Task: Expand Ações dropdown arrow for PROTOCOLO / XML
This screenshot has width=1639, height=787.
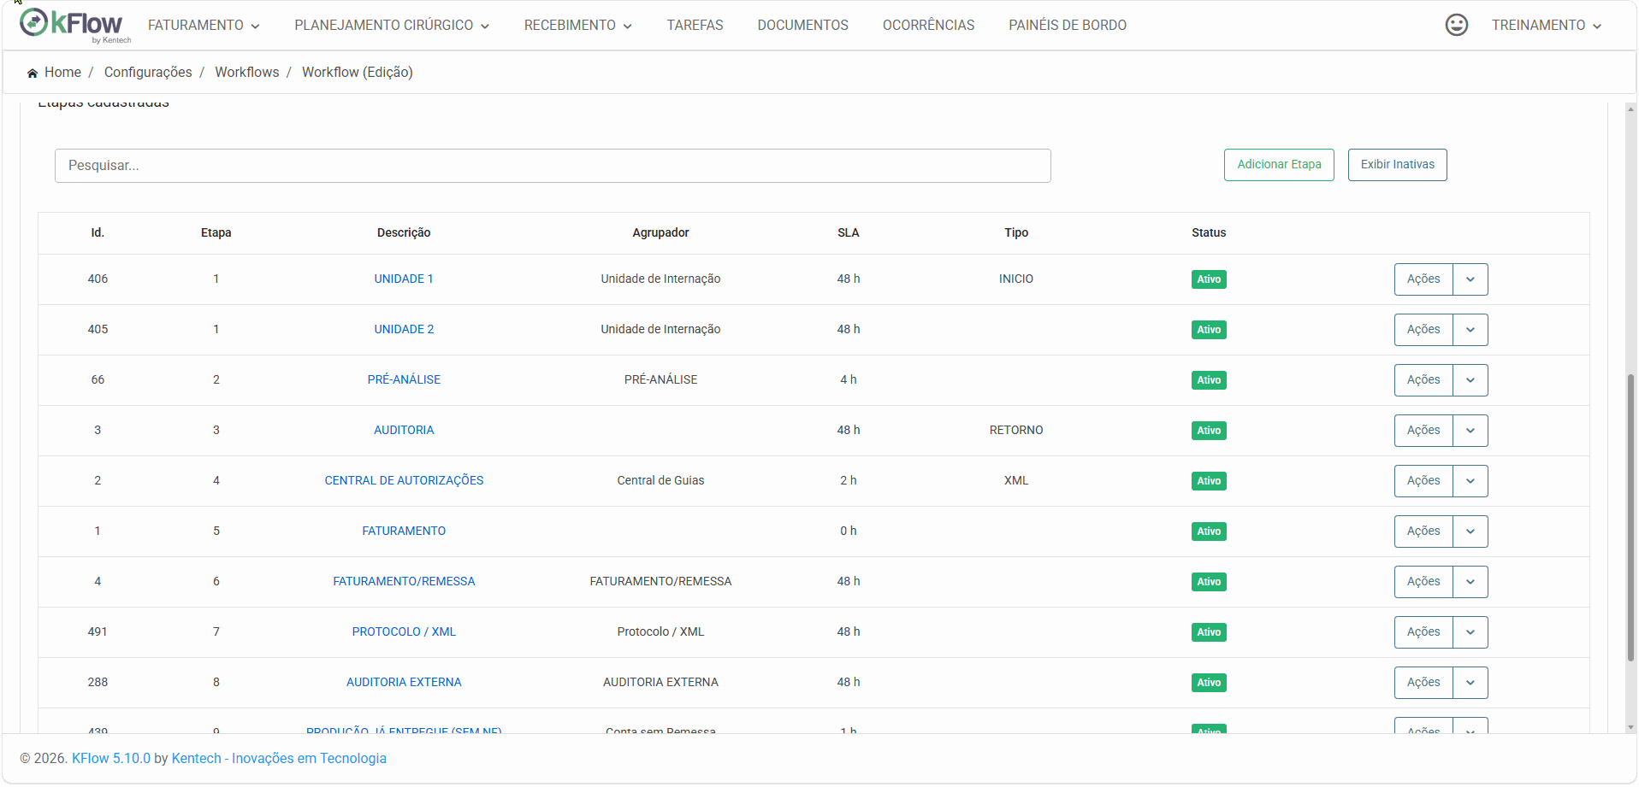Action: [1470, 632]
